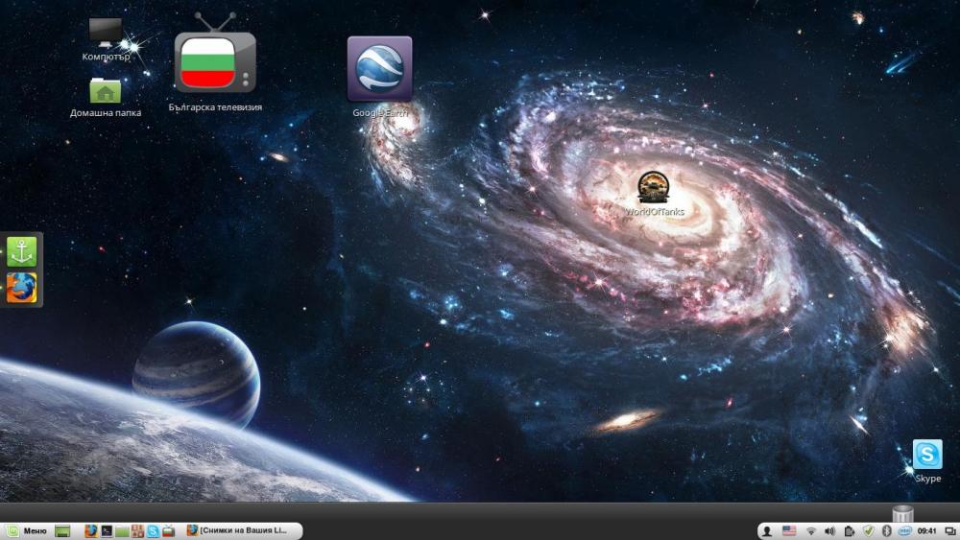Screen dimensions: 960x540
Task: Click the green anchor dock icon
Action: pos(21,251)
